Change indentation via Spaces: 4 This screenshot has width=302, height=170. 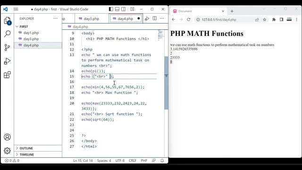(x=104, y=161)
